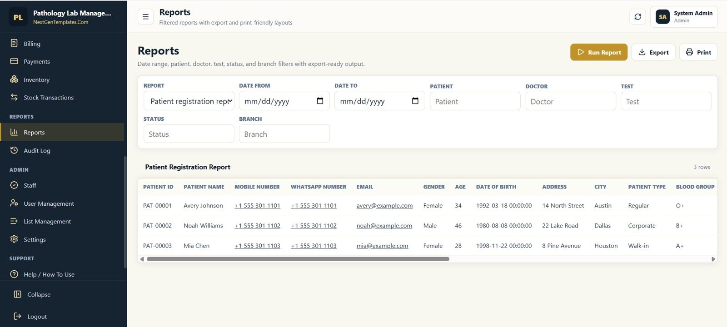Screen dimensions: 727x327
Task: Click the Audit Log history icon
Action: coord(14,150)
